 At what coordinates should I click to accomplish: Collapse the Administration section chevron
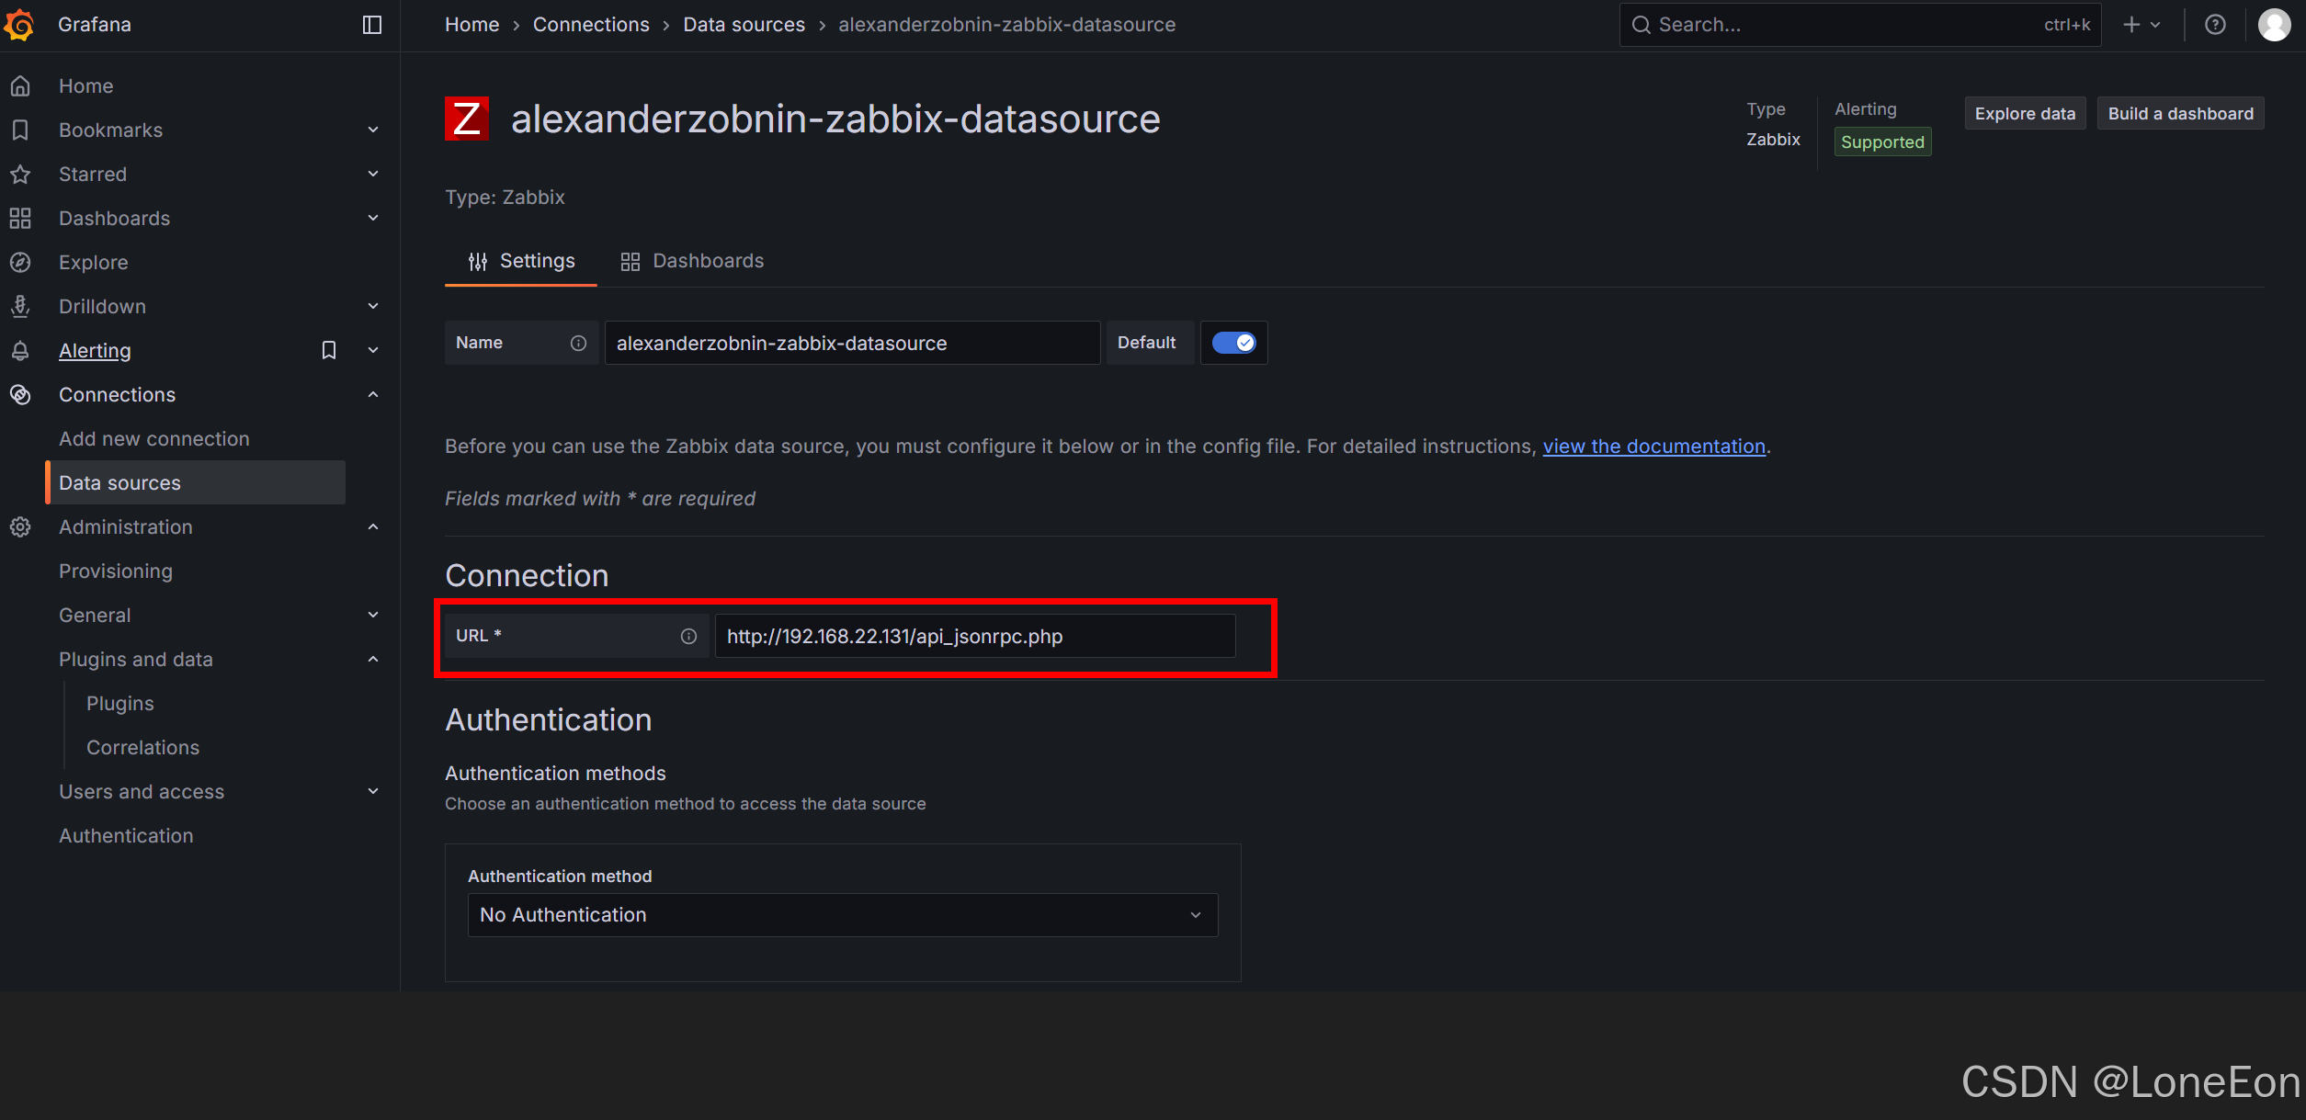point(373,526)
